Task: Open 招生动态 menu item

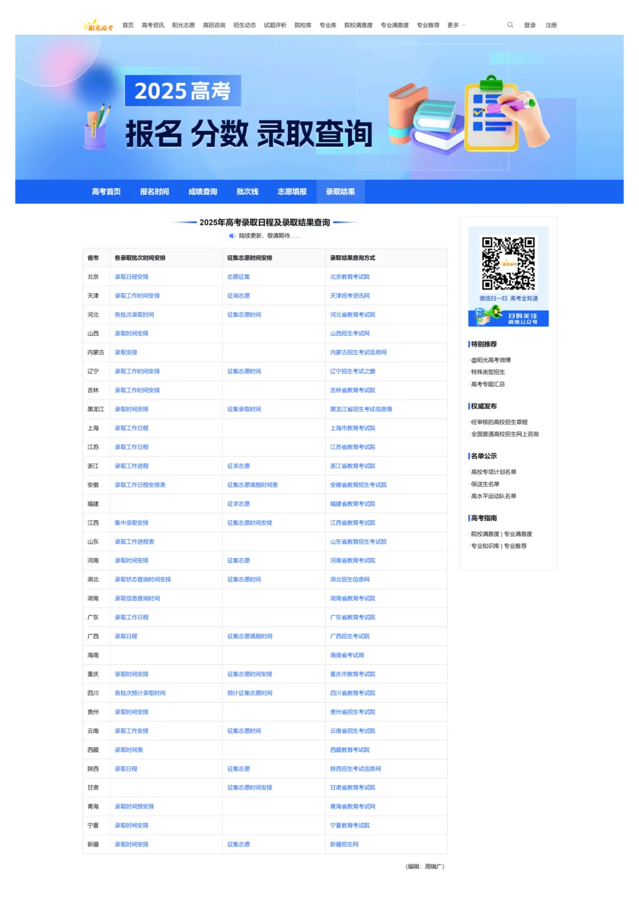Action: pos(244,25)
